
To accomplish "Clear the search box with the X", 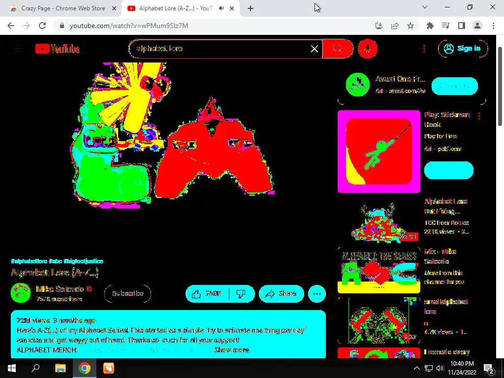I will pyautogui.click(x=315, y=49).
